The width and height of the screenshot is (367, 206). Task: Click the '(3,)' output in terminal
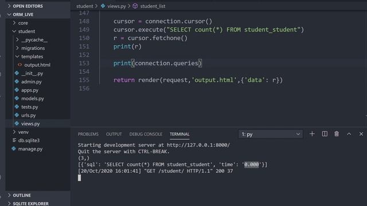(84, 158)
